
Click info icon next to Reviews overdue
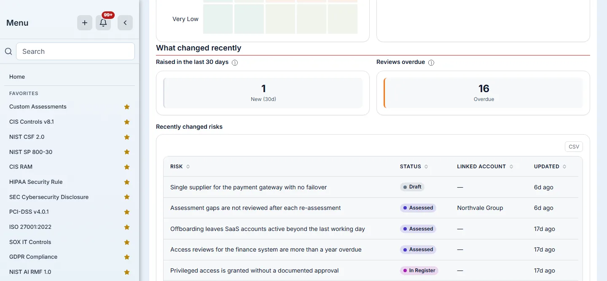(431, 63)
